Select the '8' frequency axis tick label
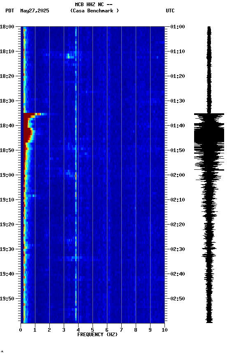The height and width of the screenshot is (356, 227). [136, 330]
